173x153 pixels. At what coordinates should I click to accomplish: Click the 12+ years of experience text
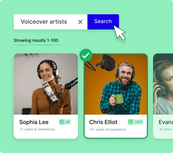point(108,129)
